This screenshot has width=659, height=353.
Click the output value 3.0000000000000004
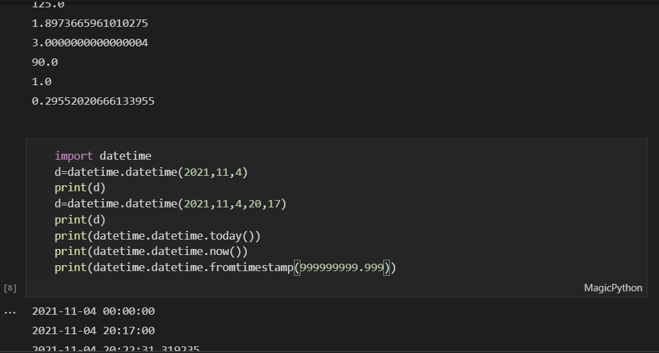point(90,43)
